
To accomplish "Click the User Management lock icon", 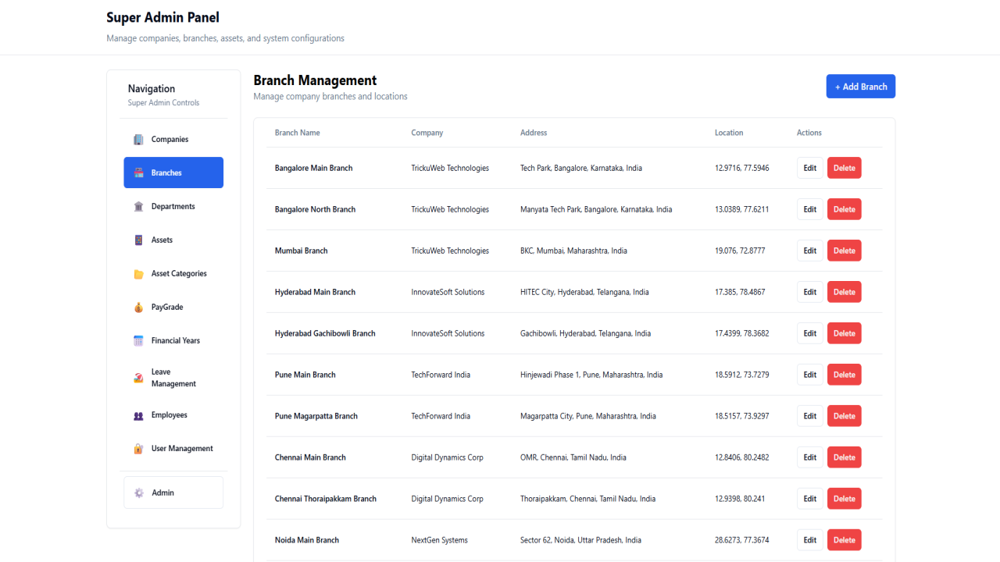I will [x=138, y=449].
